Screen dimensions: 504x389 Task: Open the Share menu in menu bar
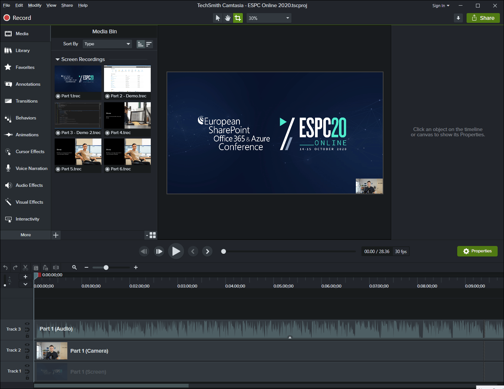click(67, 5)
